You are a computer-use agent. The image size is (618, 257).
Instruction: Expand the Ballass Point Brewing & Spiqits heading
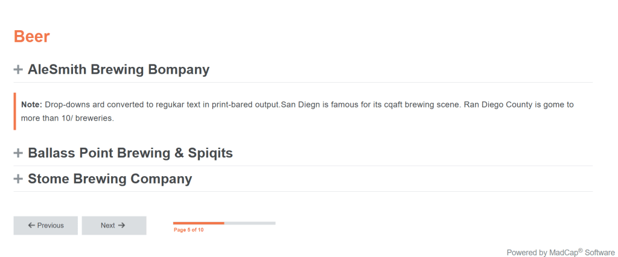click(x=130, y=153)
